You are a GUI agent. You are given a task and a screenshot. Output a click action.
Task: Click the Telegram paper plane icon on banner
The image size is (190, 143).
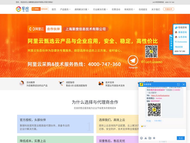click(x=133, y=61)
